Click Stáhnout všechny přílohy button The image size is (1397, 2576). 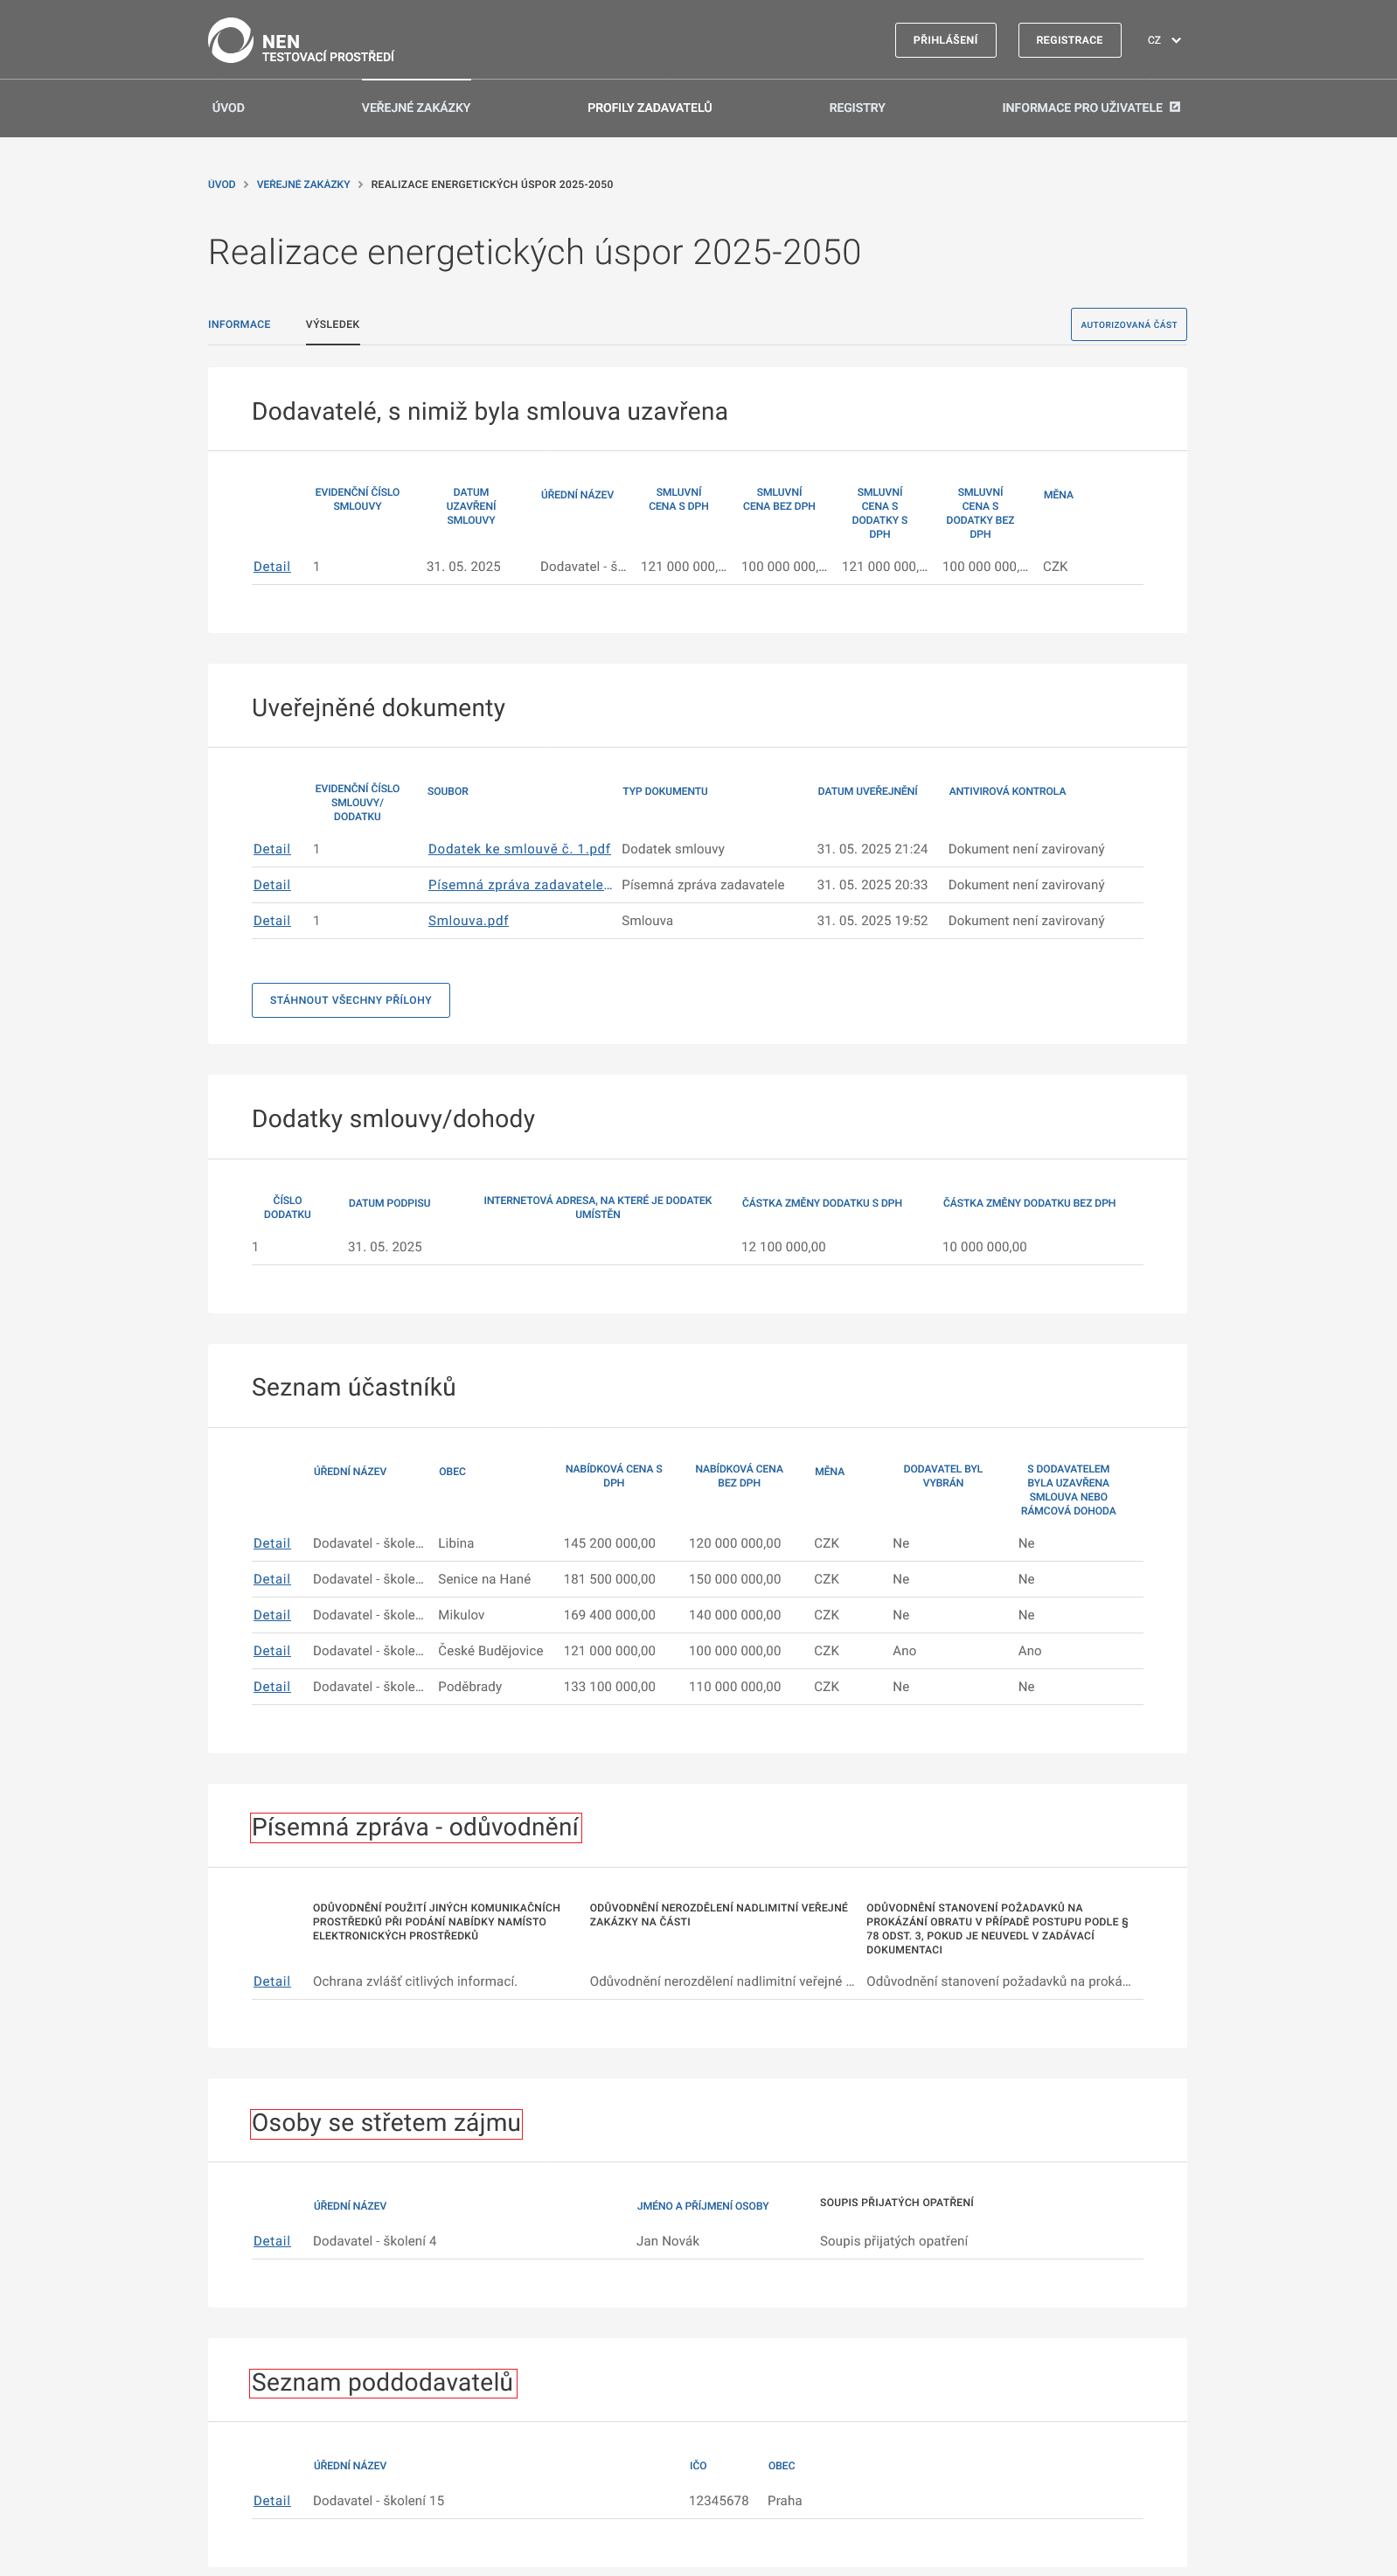point(351,1000)
